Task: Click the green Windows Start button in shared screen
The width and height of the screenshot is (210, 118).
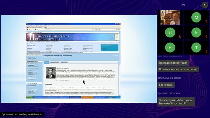Action: 30,97
